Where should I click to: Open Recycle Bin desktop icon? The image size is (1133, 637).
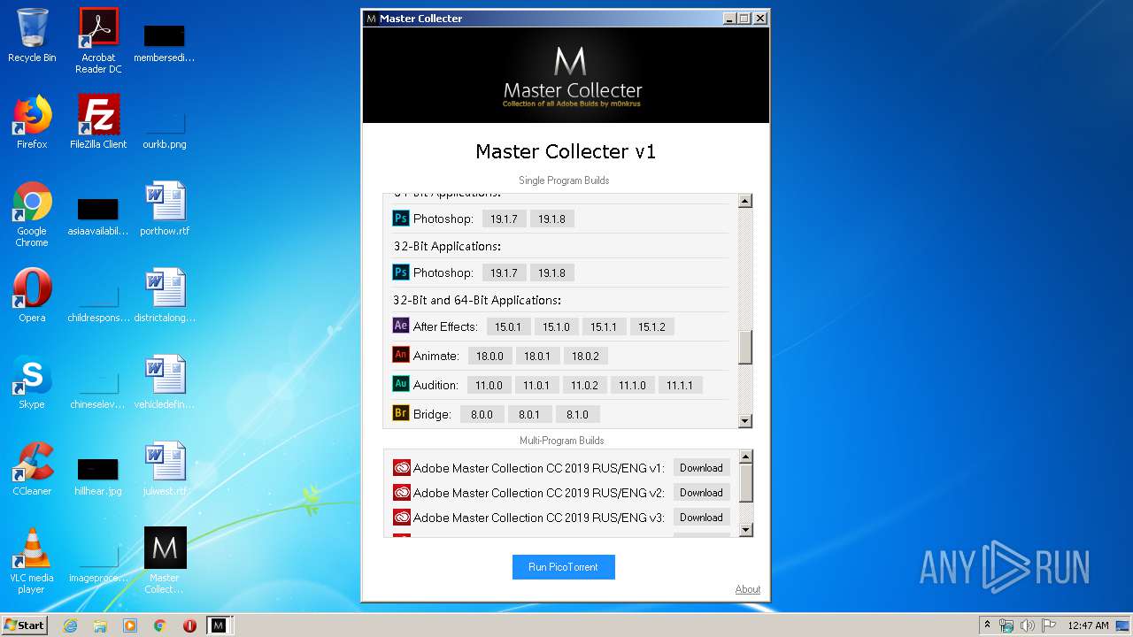(x=32, y=35)
